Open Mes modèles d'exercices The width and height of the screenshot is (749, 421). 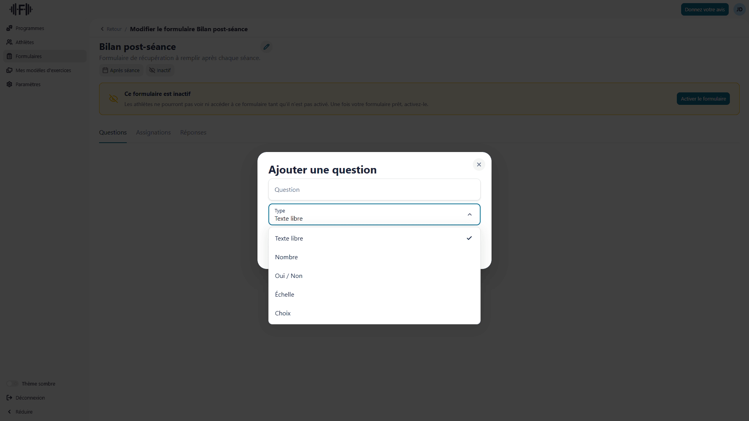click(43, 70)
